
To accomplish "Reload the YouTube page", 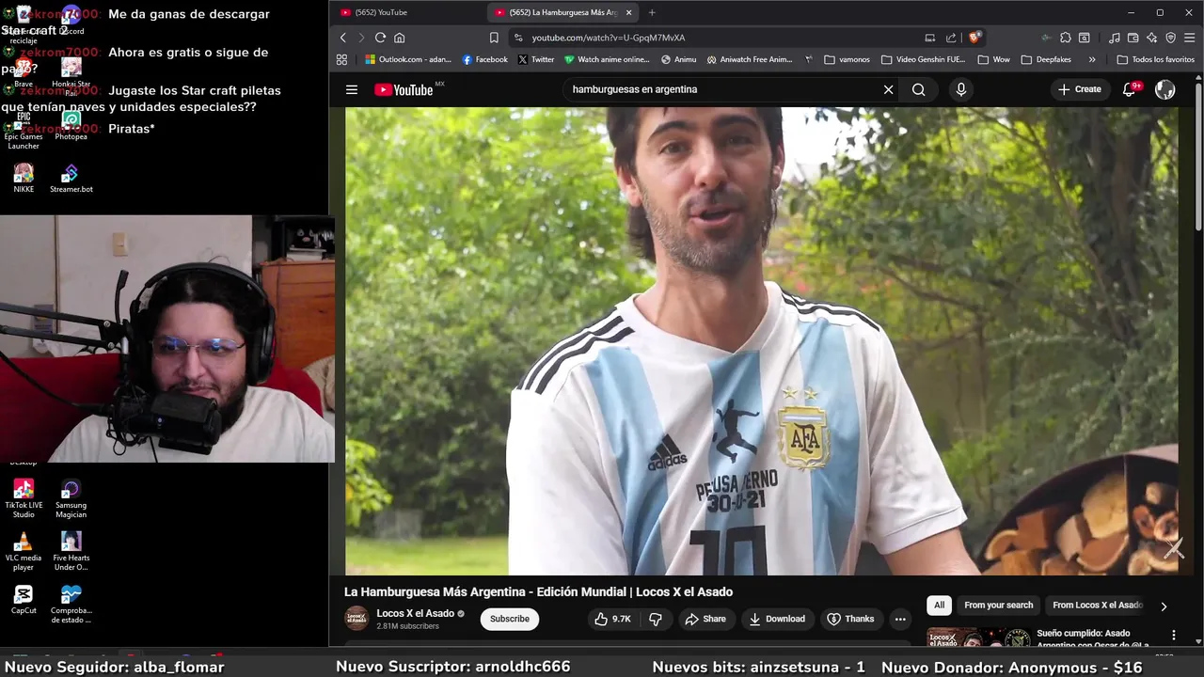I will pos(380,38).
